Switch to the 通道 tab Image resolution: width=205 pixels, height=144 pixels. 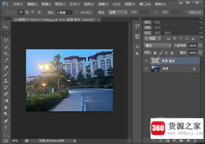point(157,33)
